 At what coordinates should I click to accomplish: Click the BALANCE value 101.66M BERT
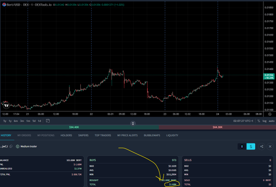coord(74,160)
